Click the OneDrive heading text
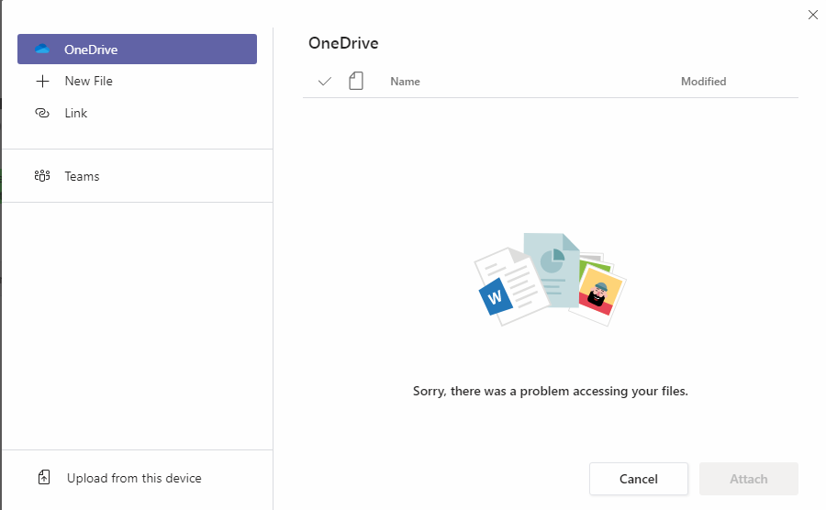Screen dimensions: 826x510 coord(343,43)
